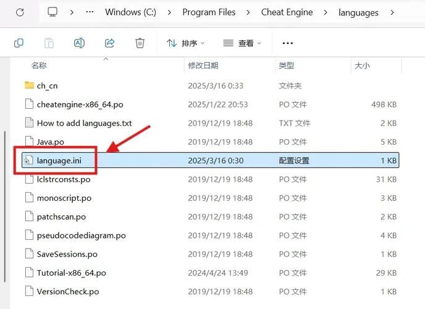Select the Java.po file icon
The image size is (425, 309).
coord(29,142)
